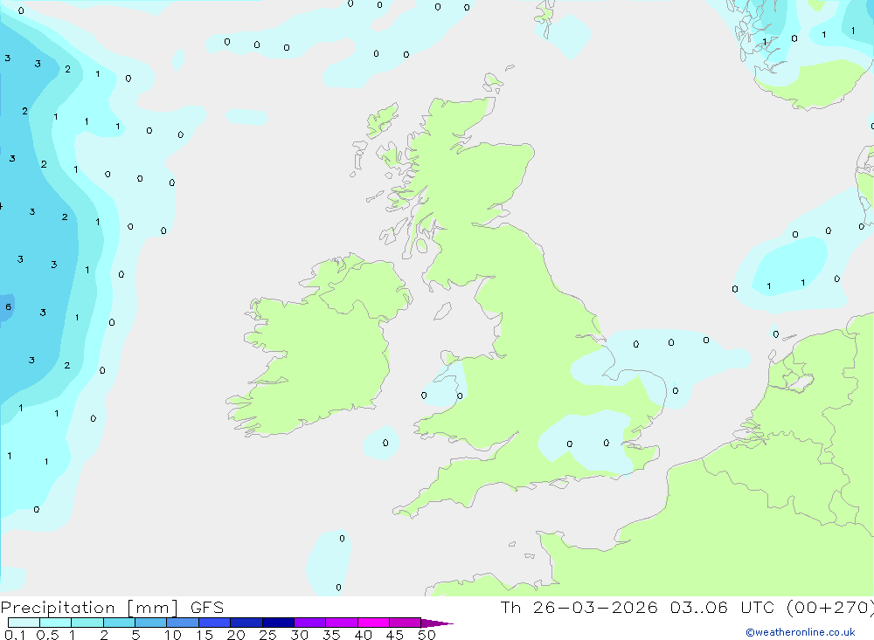Viewport: 874px width, 640px height.
Task: Click the '45' legend scale label
Action: tap(395, 635)
